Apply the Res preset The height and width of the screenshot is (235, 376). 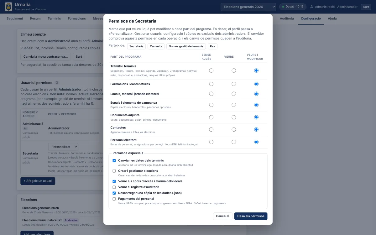[212, 46]
